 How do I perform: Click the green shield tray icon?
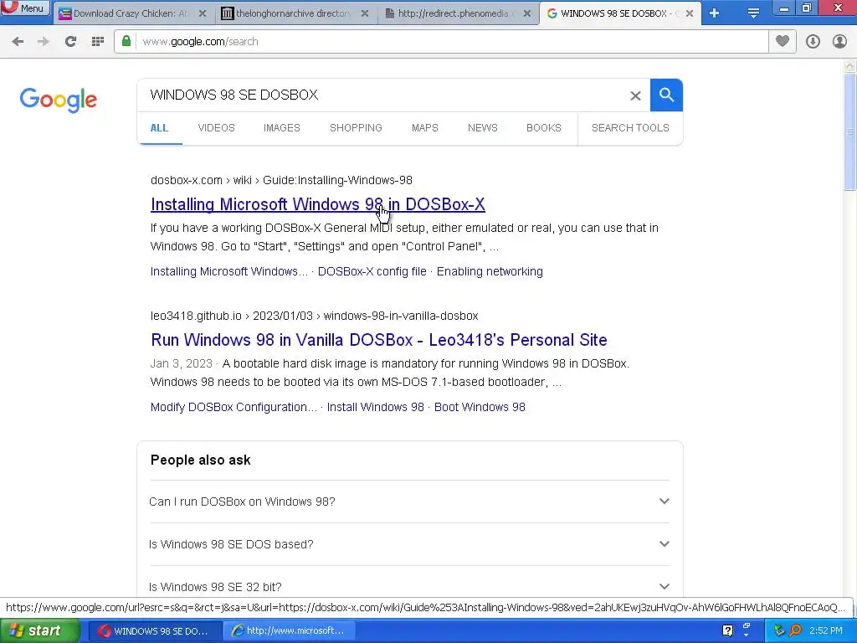[780, 630]
